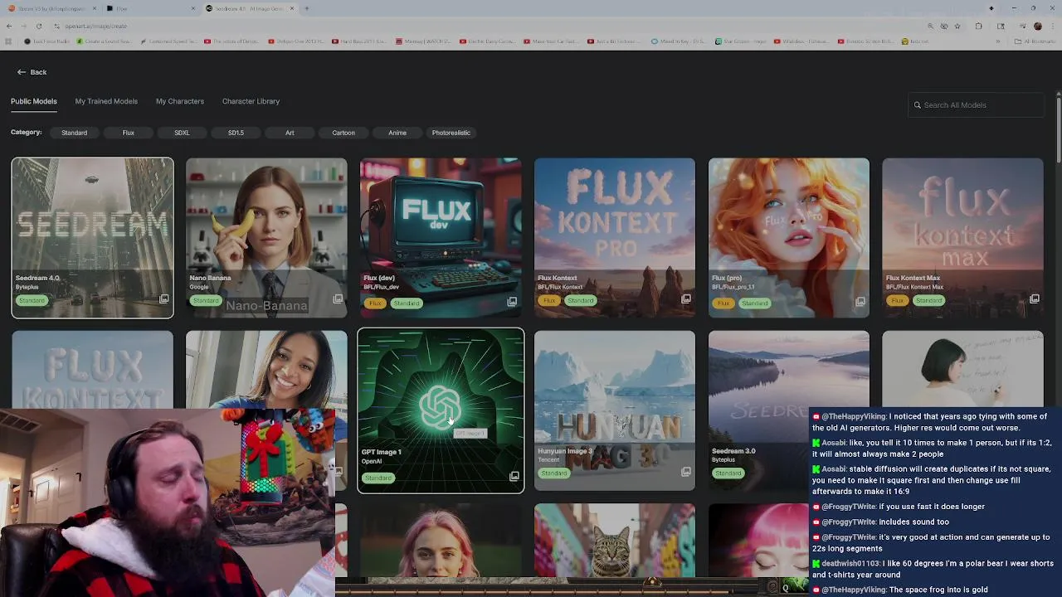Viewport: 1062px width, 597px height.
Task: Select the SDXL category chip
Action: [x=182, y=133]
